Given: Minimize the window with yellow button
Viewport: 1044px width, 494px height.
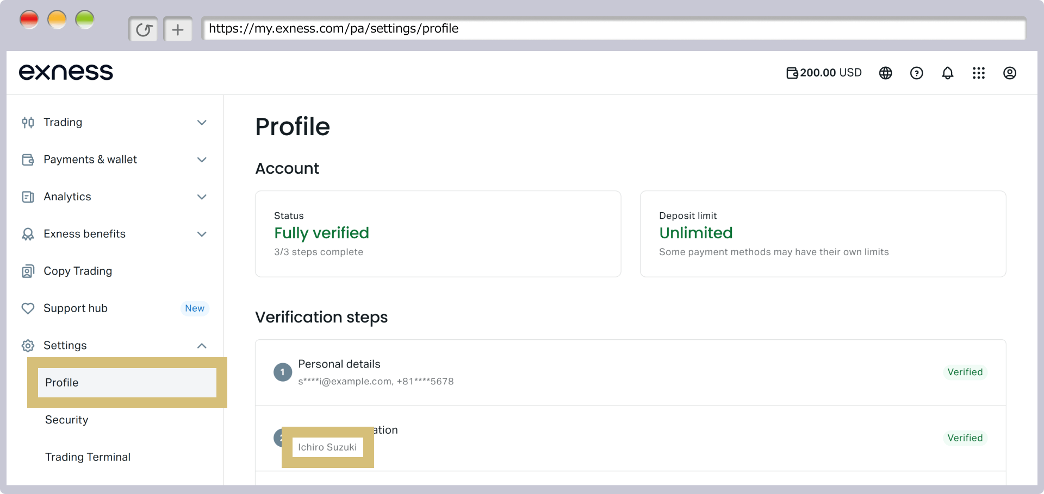Looking at the screenshot, I should [57, 20].
